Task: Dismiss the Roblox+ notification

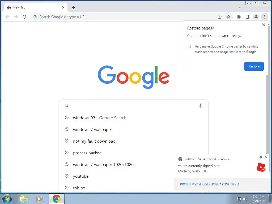Action: tap(266, 157)
